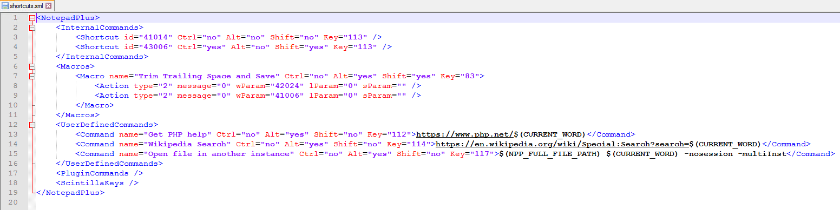Image resolution: width=840 pixels, height=210 pixels.
Task: Collapse the Macros fold marker on line 6
Action: [32, 66]
